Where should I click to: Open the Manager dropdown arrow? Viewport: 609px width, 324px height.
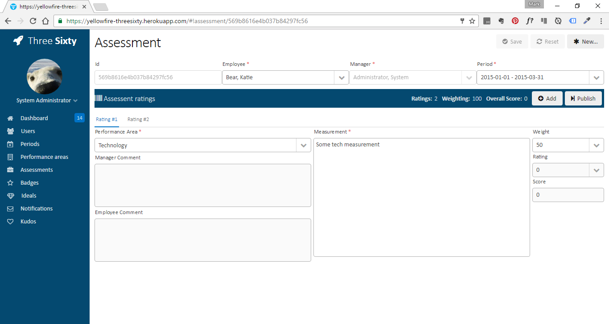pyautogui.click(x=469, y=77)
